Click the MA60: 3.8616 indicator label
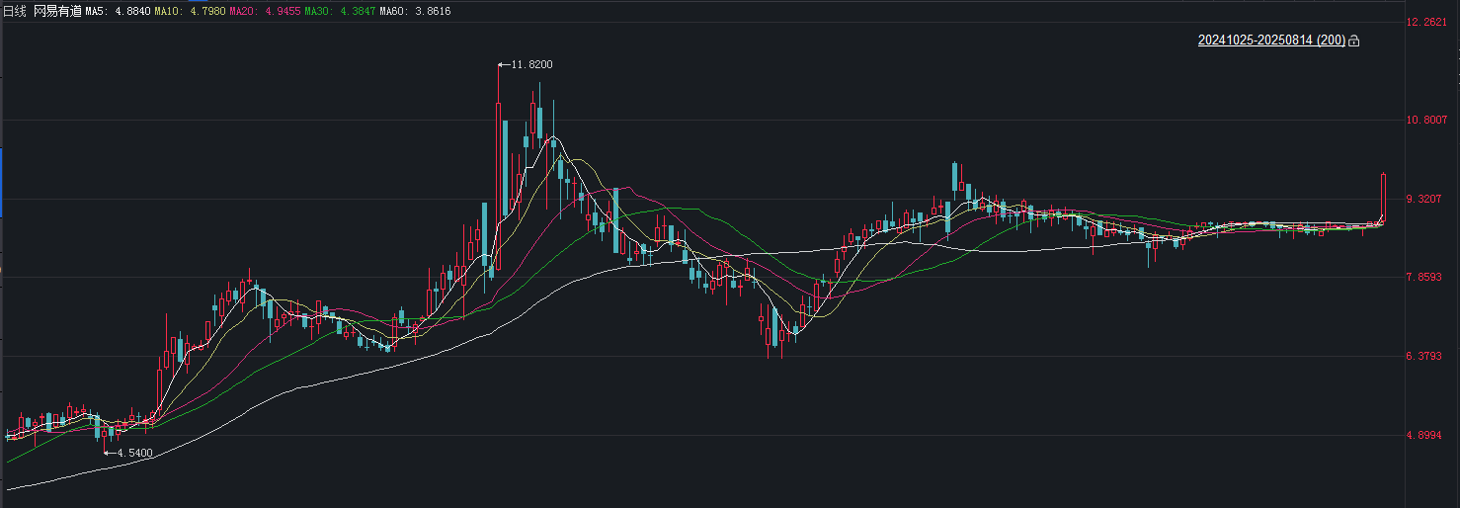Image resolution: width=1460 pixels, height=508 pixels. click(x=415, y=11)
